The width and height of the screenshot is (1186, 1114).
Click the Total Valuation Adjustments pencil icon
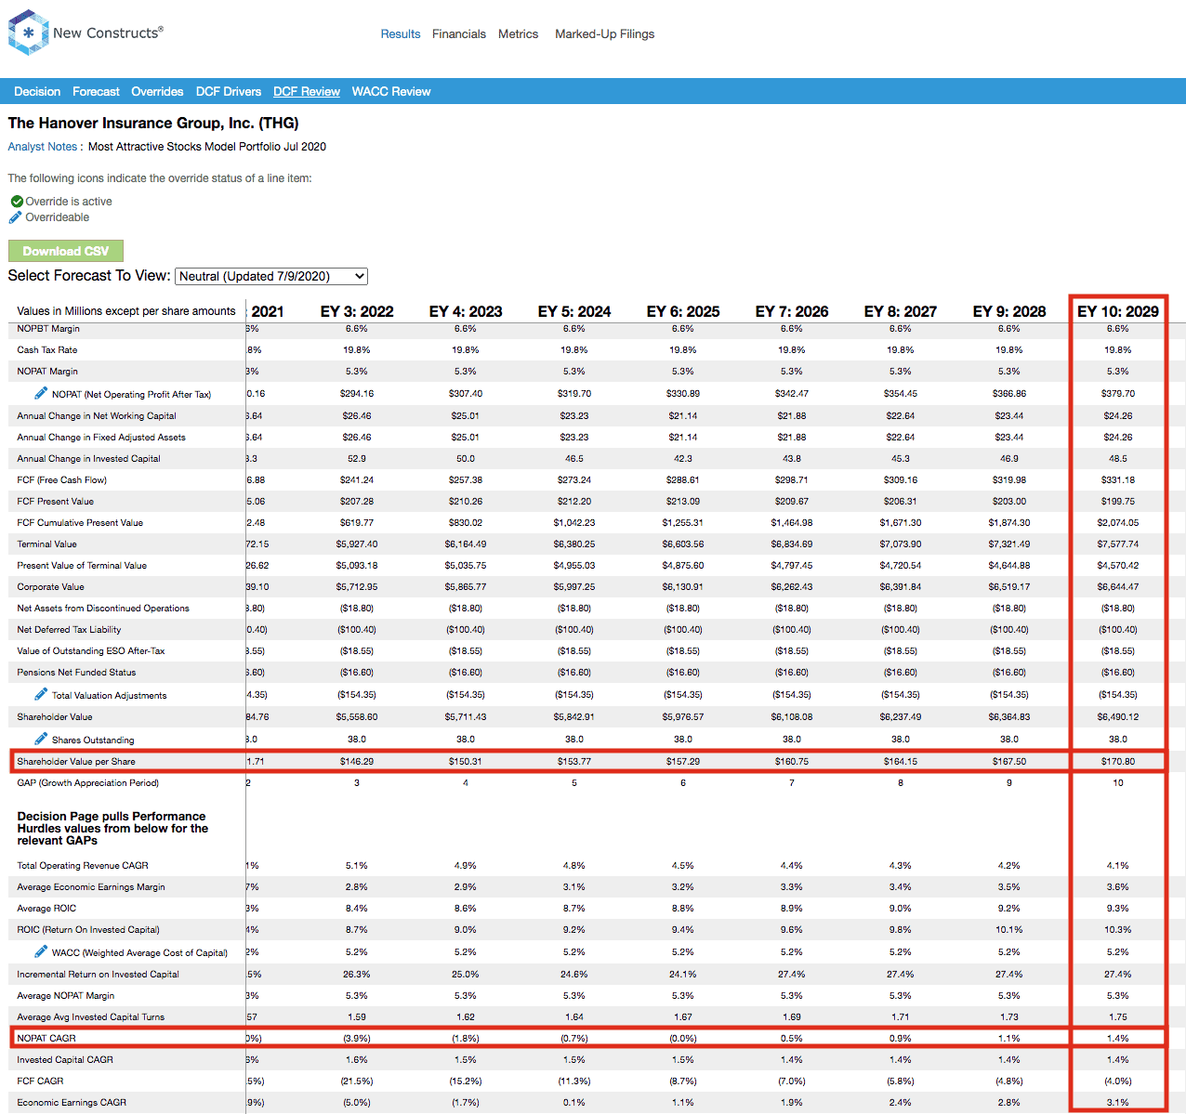point(41,694)
